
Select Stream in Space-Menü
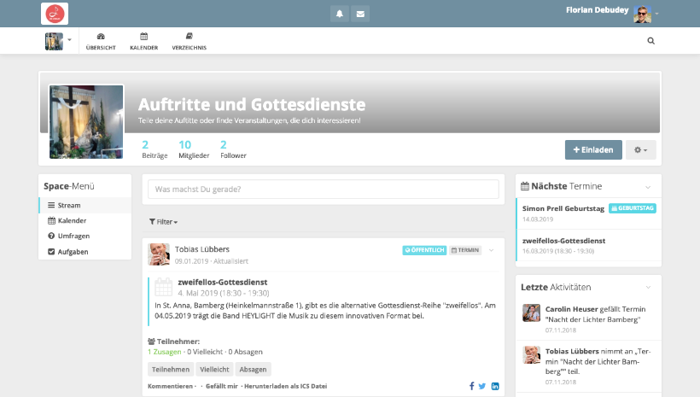pyautogui.click(x=85, y=205)
